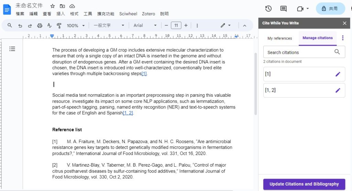Click the font size field showing 11
352x191 pixels.
pos(176,25)
